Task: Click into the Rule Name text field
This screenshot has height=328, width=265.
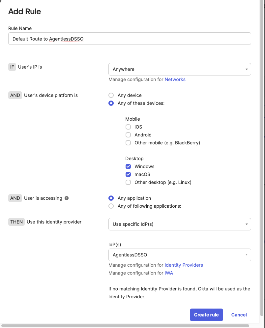Action: coord(130,39)
